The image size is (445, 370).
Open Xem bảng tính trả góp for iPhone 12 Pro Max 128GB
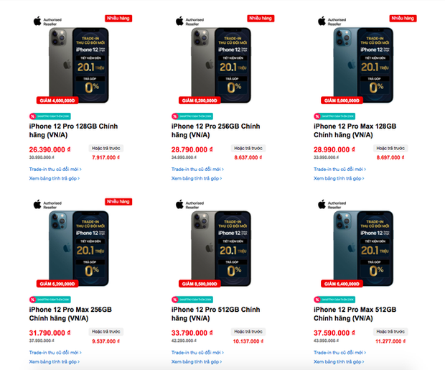pos(339,178)
